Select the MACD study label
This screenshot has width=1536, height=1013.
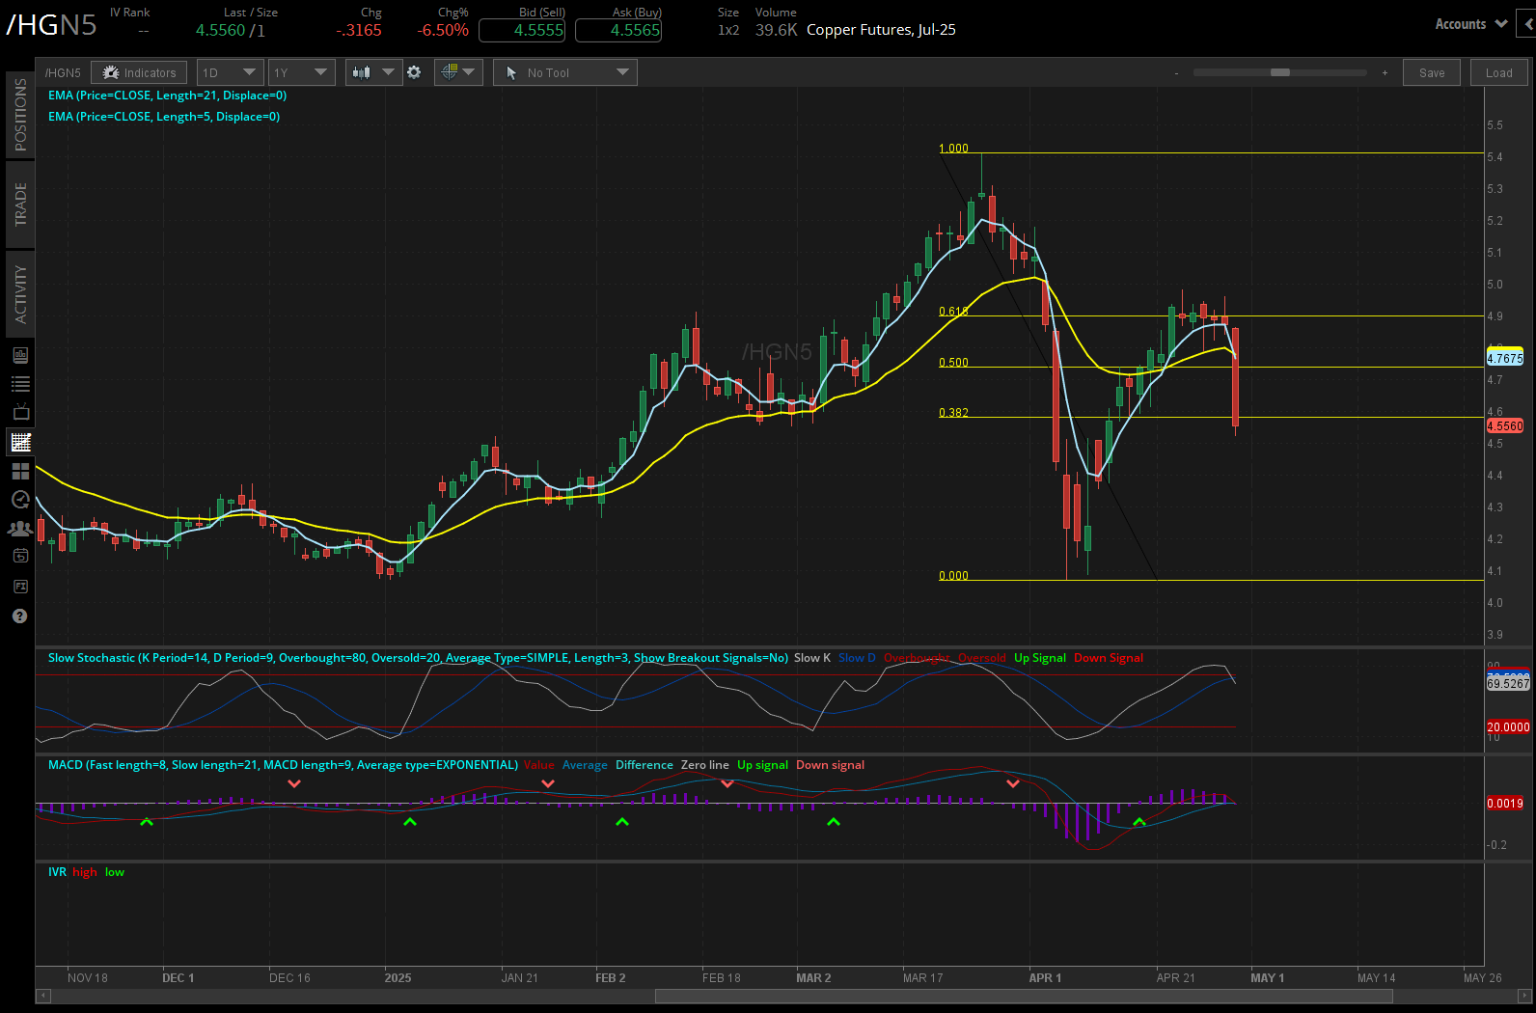pyautogui.click(x=283, y=765)
